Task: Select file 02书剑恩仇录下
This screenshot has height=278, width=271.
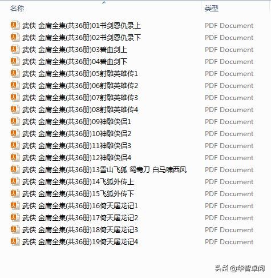Action: click(x=82, y=38)
